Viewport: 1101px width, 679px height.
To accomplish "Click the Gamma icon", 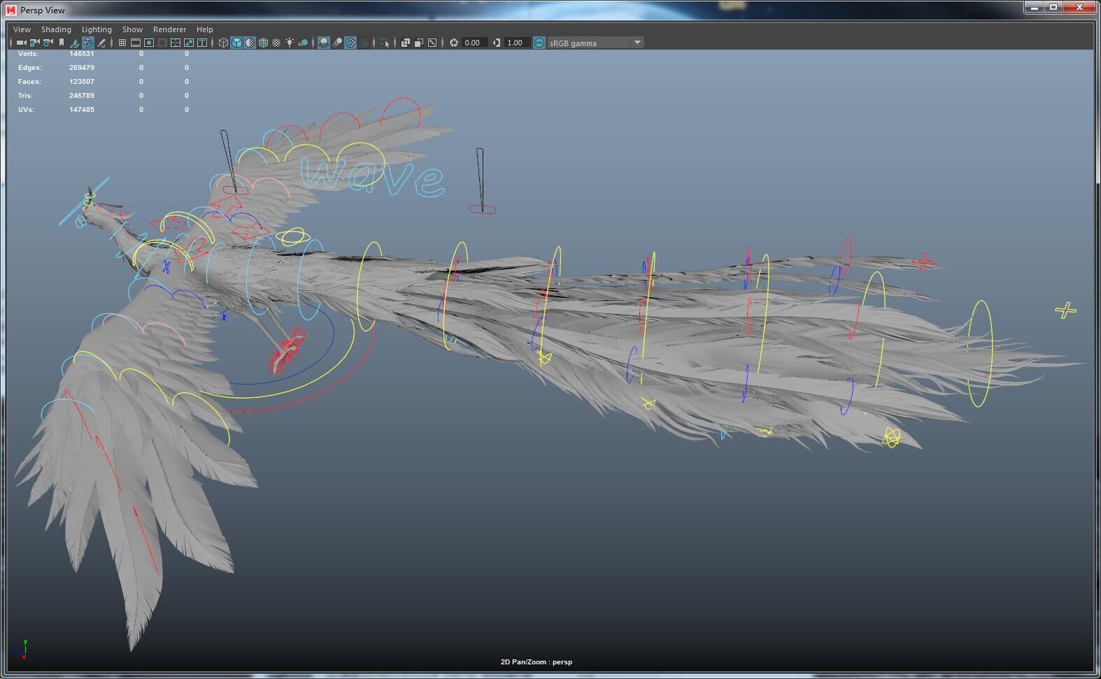I will coord(496,43).
